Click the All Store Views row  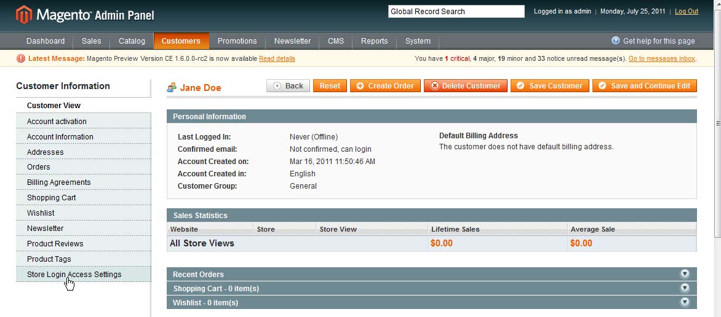click(432, 243)
